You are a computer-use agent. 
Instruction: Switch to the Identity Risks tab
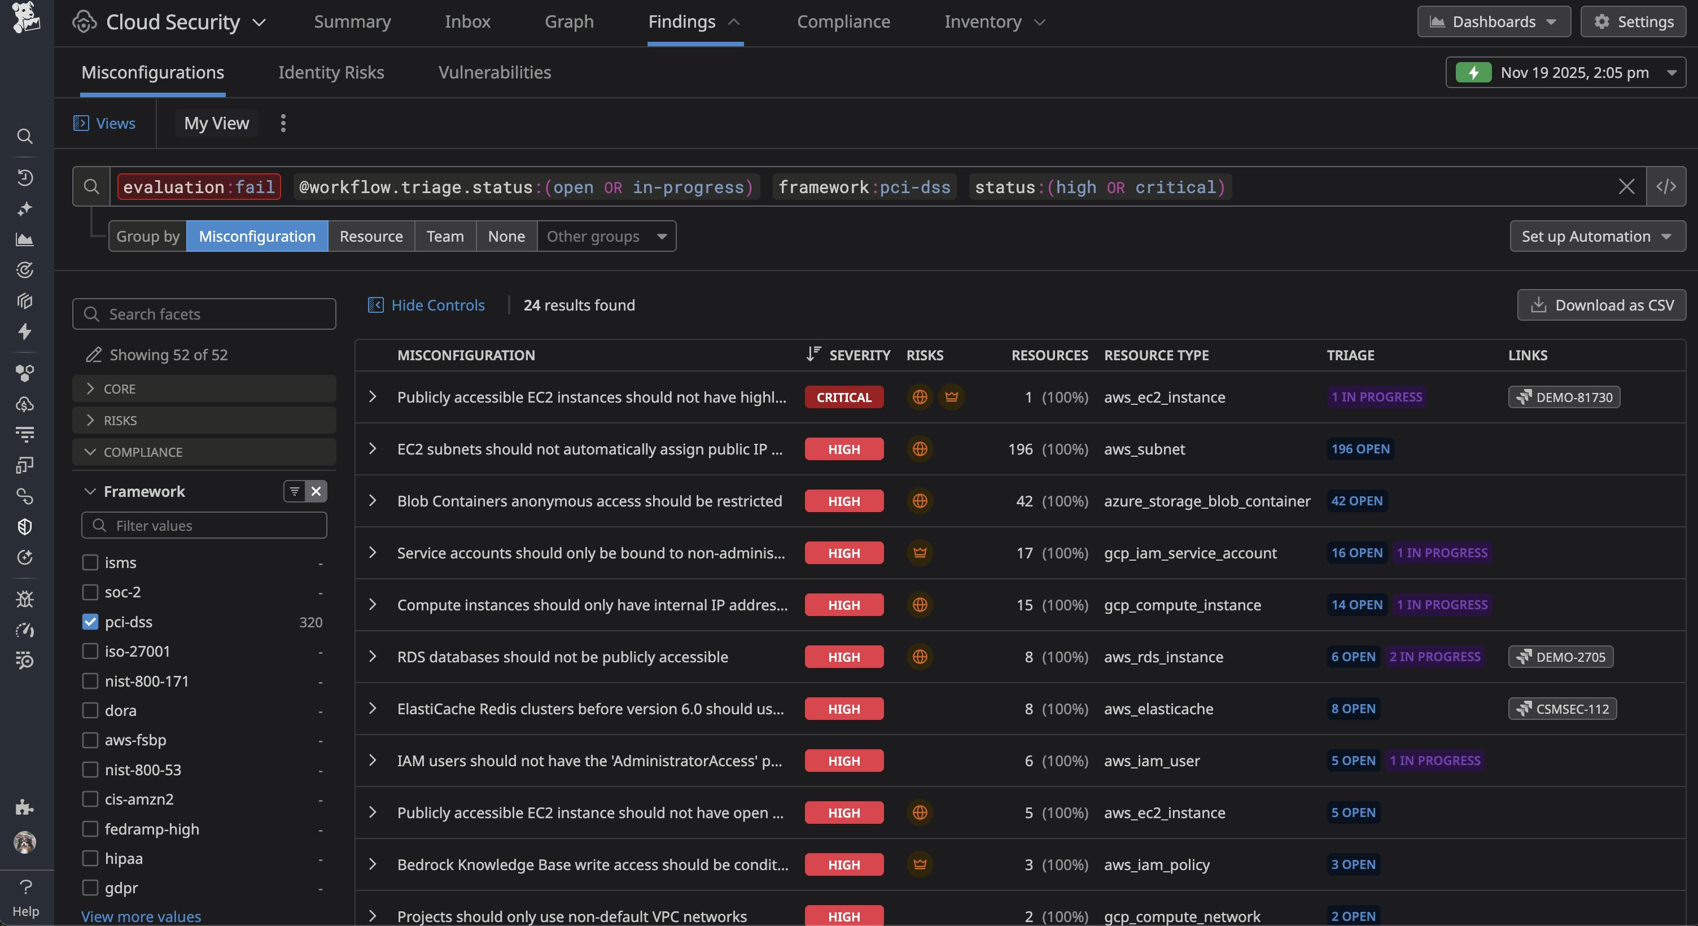point(331,72)
